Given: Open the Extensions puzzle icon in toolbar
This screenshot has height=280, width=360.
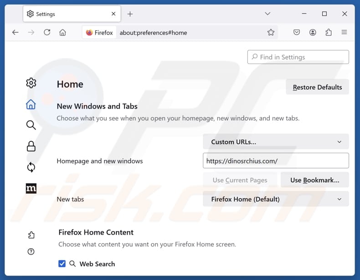Looking at the screenshot, I should (x=329, y=32).
